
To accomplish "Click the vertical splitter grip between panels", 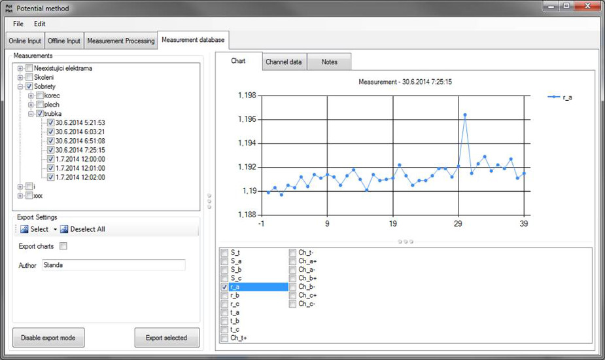I will coord(209,201).
